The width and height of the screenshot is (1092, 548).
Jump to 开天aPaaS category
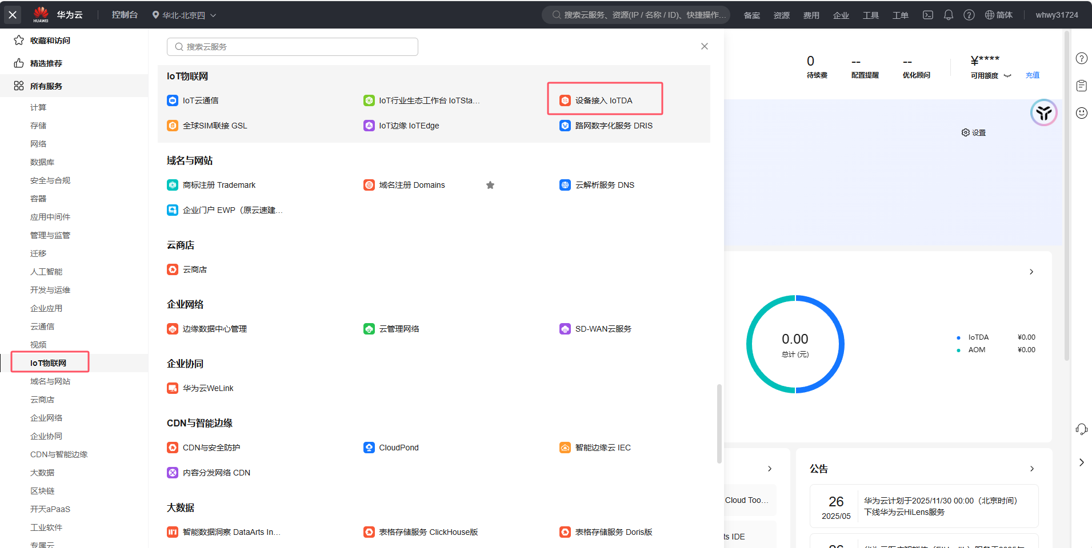50,509
